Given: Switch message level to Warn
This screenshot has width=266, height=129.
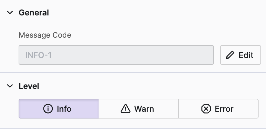Looking at the screenshot, I should (x=138, y=109).
